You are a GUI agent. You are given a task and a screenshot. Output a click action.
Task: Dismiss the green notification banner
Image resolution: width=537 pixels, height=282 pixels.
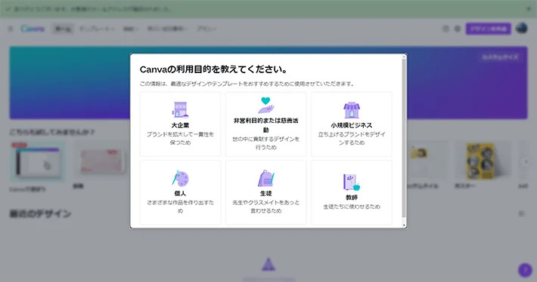[x=529, y=9]
